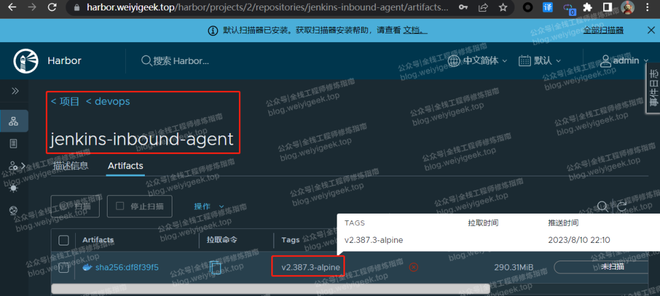
Task: Dismiss the scanner info banner
Action: click(x=651, y=30)
